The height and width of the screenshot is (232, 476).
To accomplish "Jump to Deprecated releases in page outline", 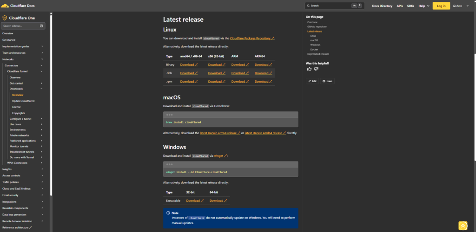I will click(318, 54).
